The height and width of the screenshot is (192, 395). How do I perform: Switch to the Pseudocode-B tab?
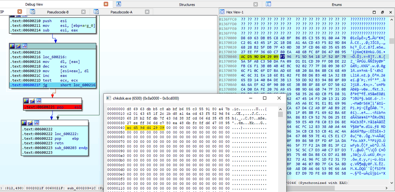coord(58,12)
